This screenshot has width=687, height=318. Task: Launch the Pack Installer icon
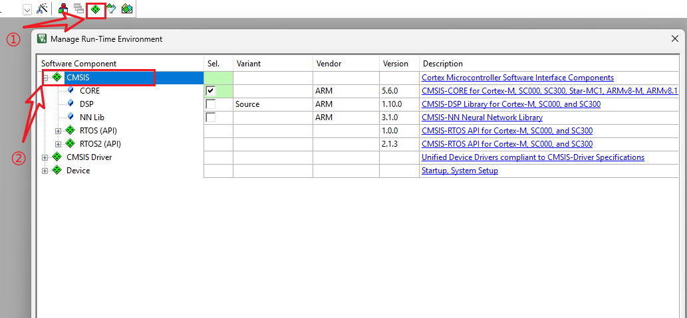point(127,9)
